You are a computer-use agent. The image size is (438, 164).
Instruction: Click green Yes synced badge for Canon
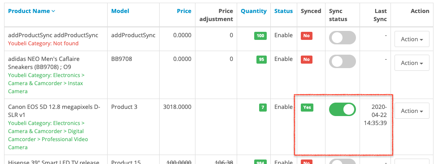click(307, 107)
